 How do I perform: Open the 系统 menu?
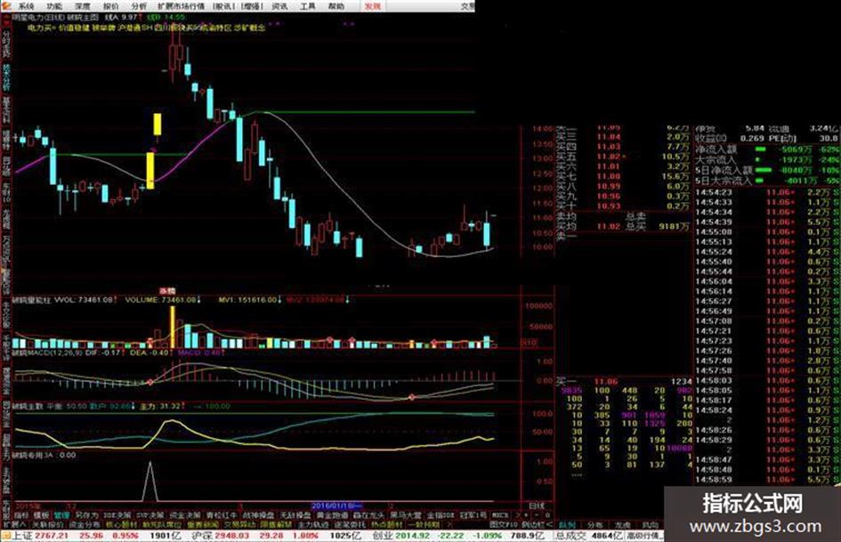point(26,6)
